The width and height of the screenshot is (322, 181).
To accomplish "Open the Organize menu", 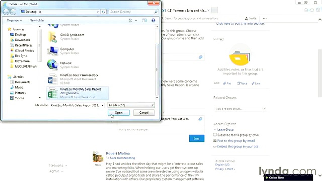I will (14, 20).
